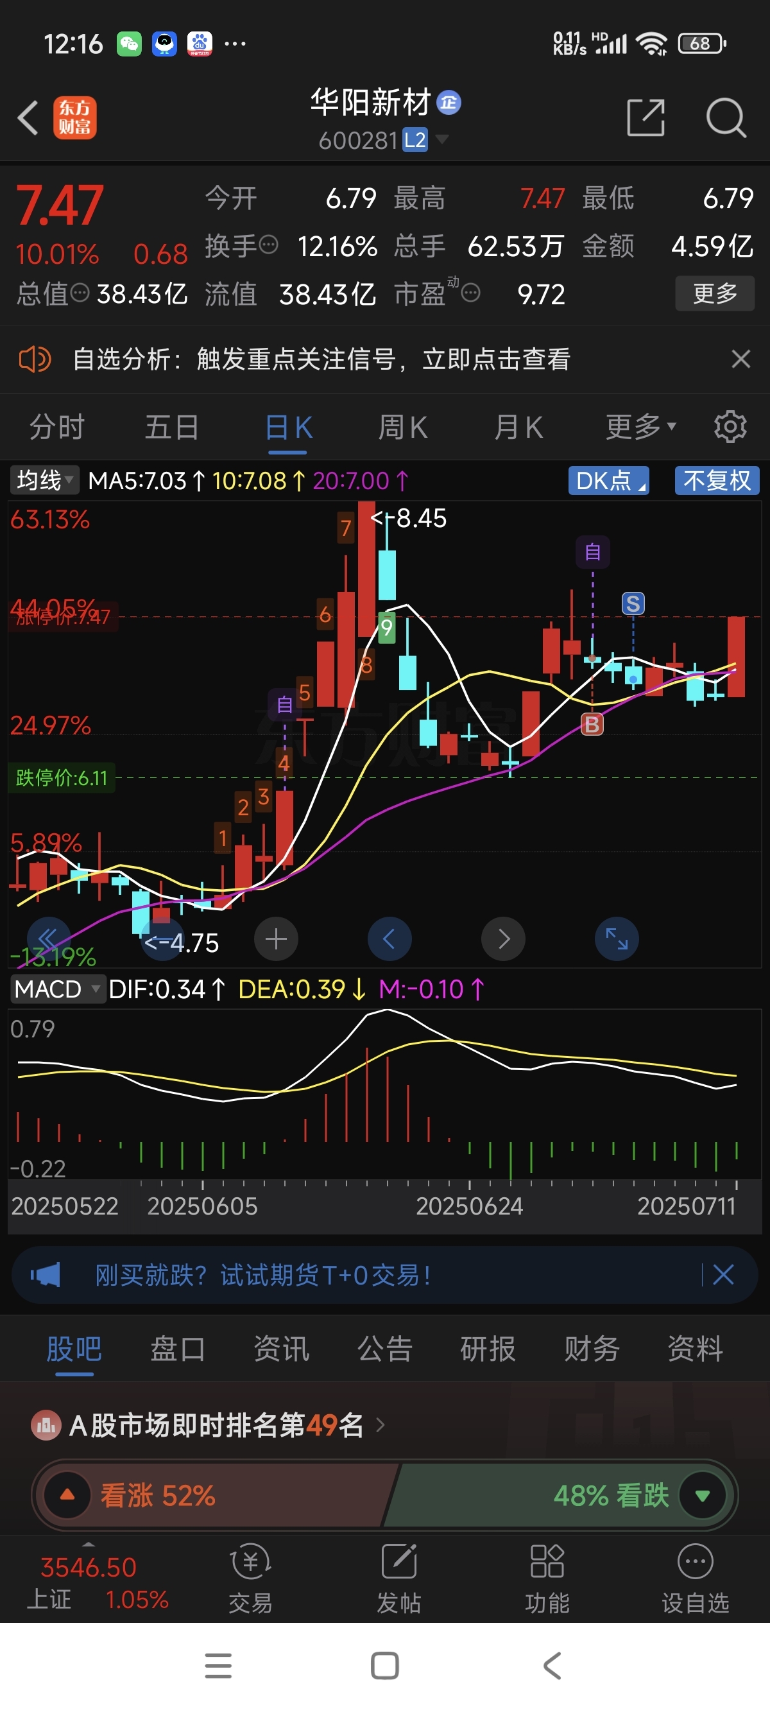Open A股市场即时排名第49名 link
This screenshot has width=770, height=1714.
[x=217, y=1426]
